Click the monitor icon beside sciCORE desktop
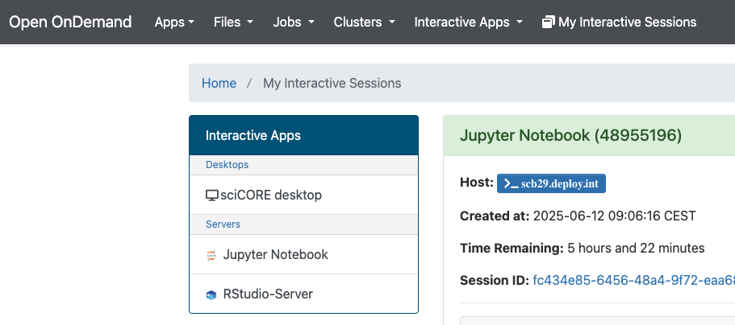 [x=212, y=195]
